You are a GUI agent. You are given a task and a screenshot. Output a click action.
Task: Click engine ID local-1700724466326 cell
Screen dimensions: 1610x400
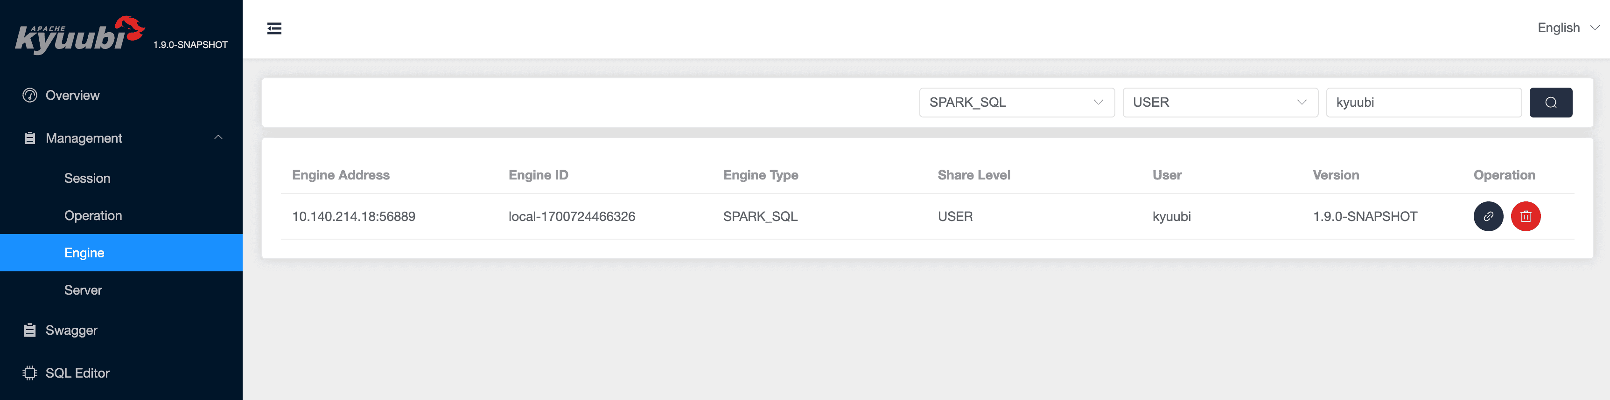pos(571,216)
